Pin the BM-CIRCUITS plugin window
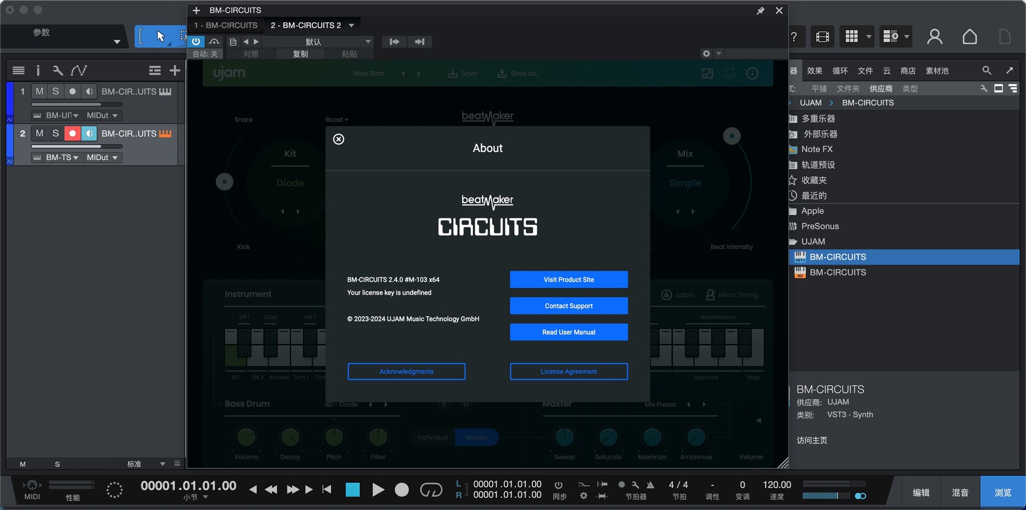This screenshot has height=510, width=1026. pos(760,11)
